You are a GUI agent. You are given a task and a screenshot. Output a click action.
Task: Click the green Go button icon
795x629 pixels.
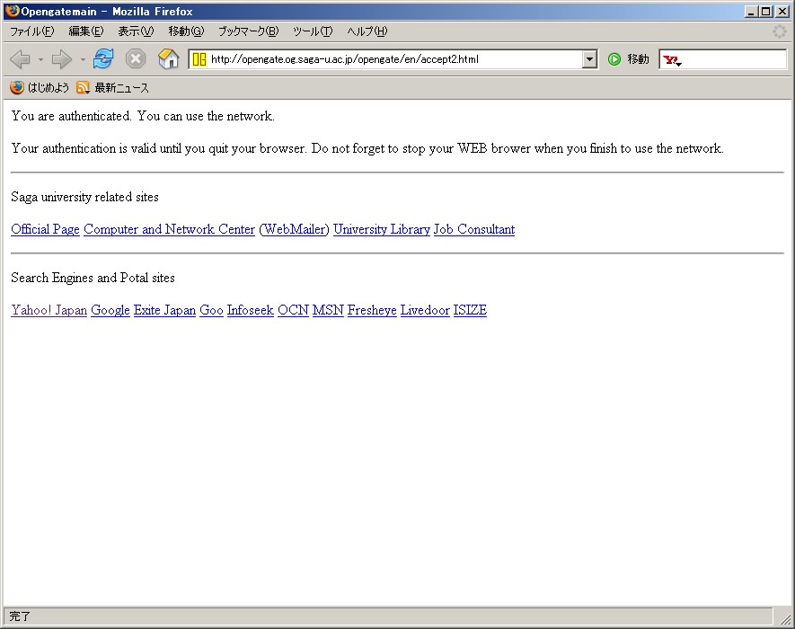point(614,59)
